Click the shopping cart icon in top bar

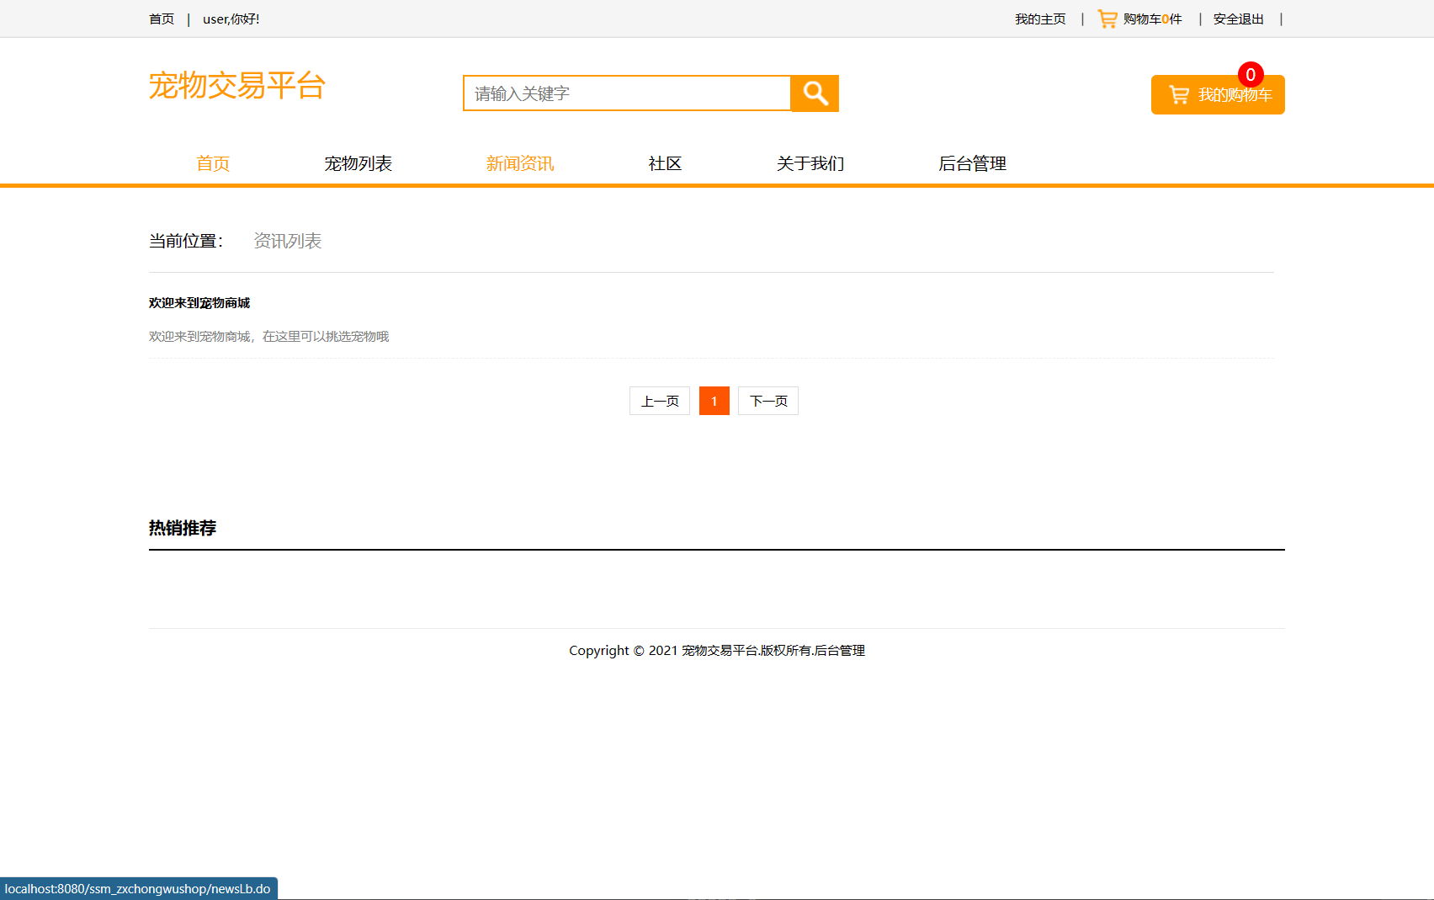pos(1105,18)
